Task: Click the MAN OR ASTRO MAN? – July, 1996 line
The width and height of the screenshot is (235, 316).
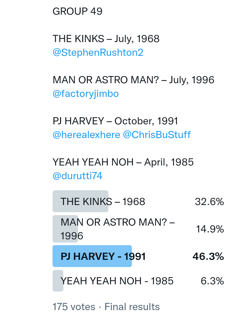Action: pos(133,80)
